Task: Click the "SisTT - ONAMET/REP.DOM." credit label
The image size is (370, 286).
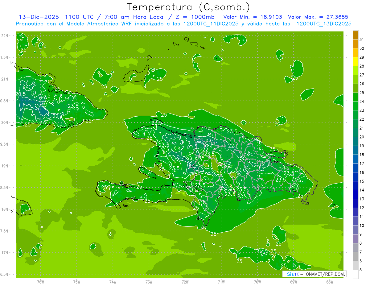Action: 314,274
